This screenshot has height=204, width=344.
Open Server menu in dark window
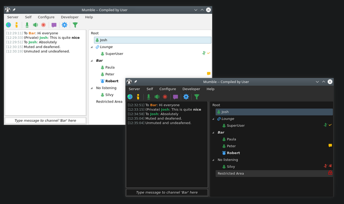coord(134,89)
